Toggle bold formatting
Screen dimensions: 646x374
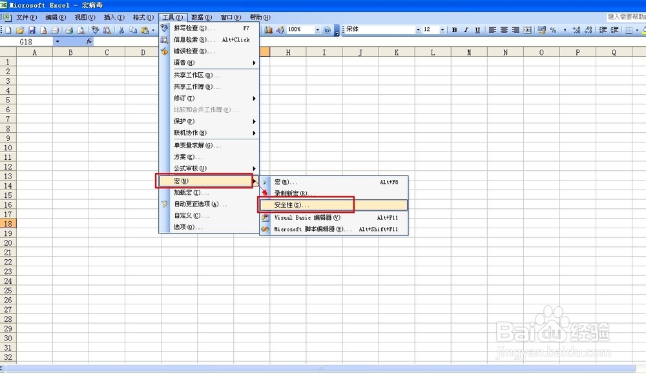pos(454,30)
